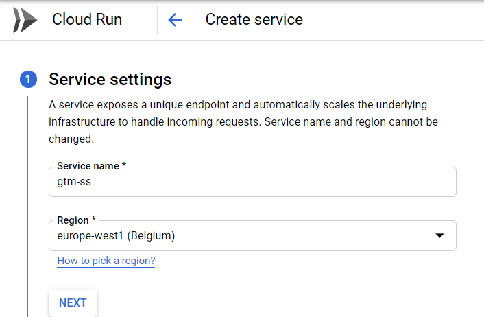Click the divider beside the back arrow
Screen dimensions: 484x317
(x=157, y=20)
